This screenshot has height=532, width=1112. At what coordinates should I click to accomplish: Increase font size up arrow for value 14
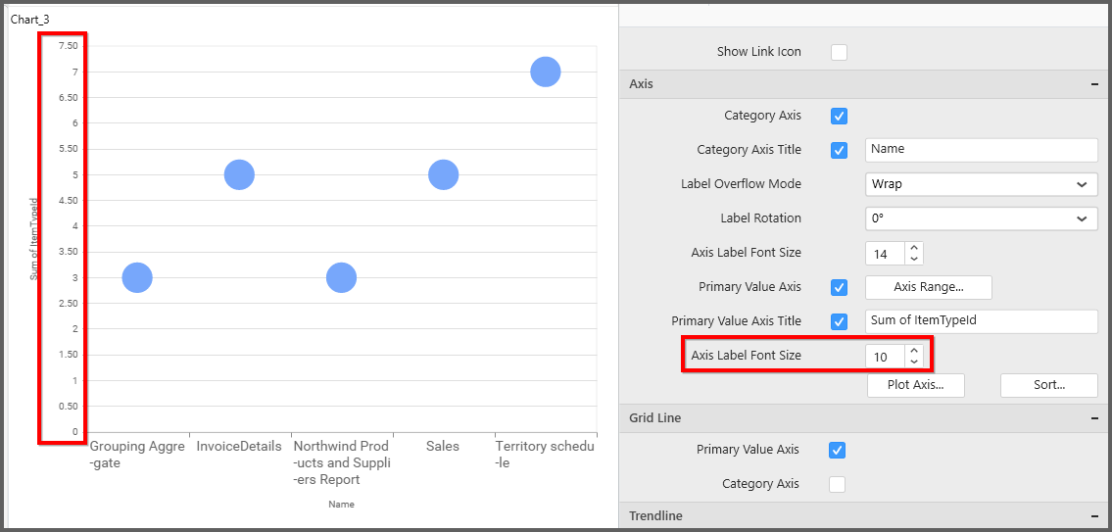pyautogui.click(x=914, y=248)
